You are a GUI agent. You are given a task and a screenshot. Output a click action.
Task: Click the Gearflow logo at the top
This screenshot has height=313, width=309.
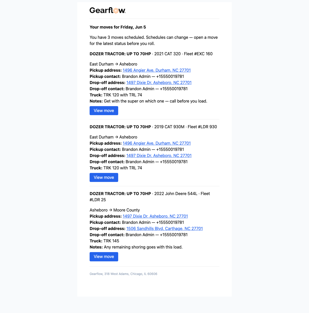coord(107,10)
